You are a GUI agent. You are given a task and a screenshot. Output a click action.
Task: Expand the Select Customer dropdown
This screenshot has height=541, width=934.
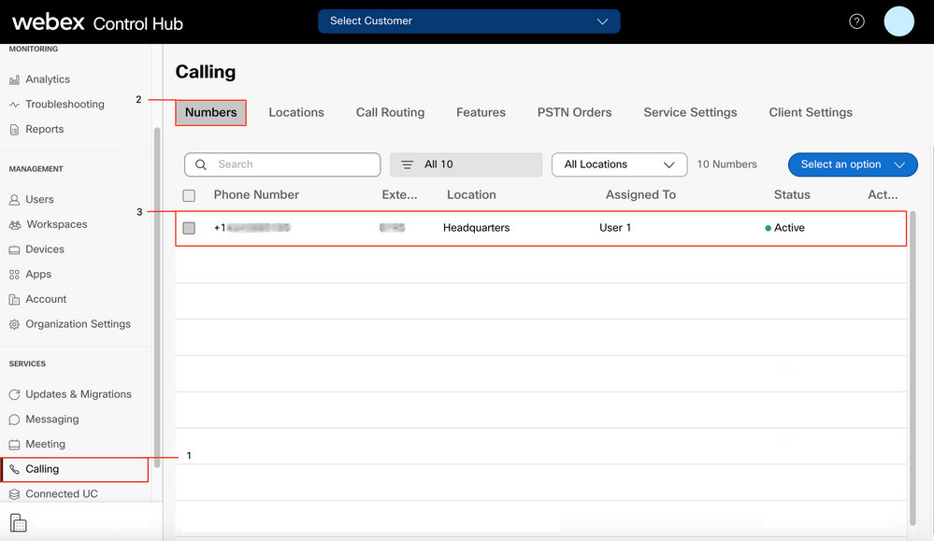pyautogui.click(x=468, y=21)
